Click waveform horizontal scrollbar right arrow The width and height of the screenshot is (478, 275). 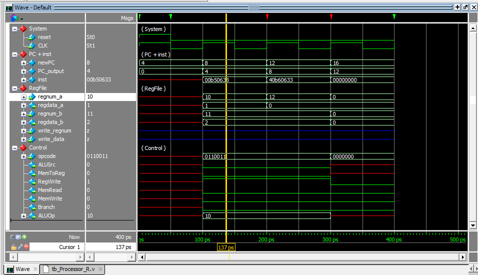pos(463,257)
